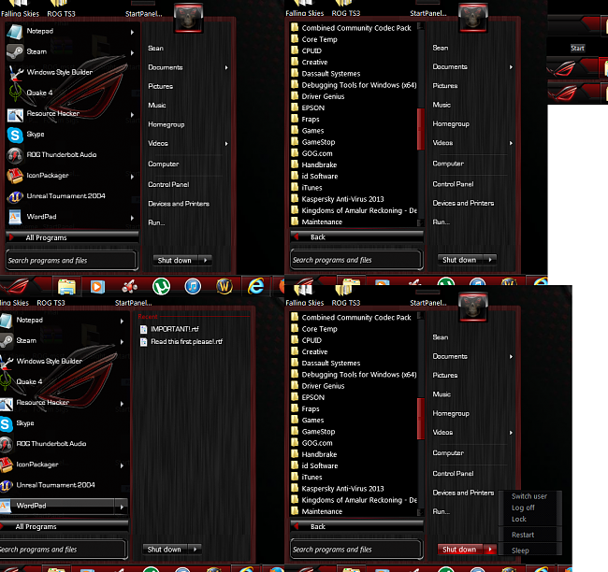Click the Fraps folder icon in top-right list

coord(295,119)
